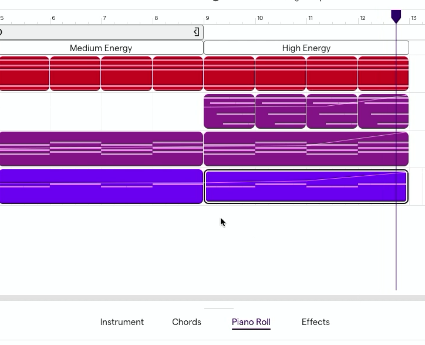Click the loop region end bracket icon
Image resolution: width=425 pixels, height=345 pixels.
point(197,32)
